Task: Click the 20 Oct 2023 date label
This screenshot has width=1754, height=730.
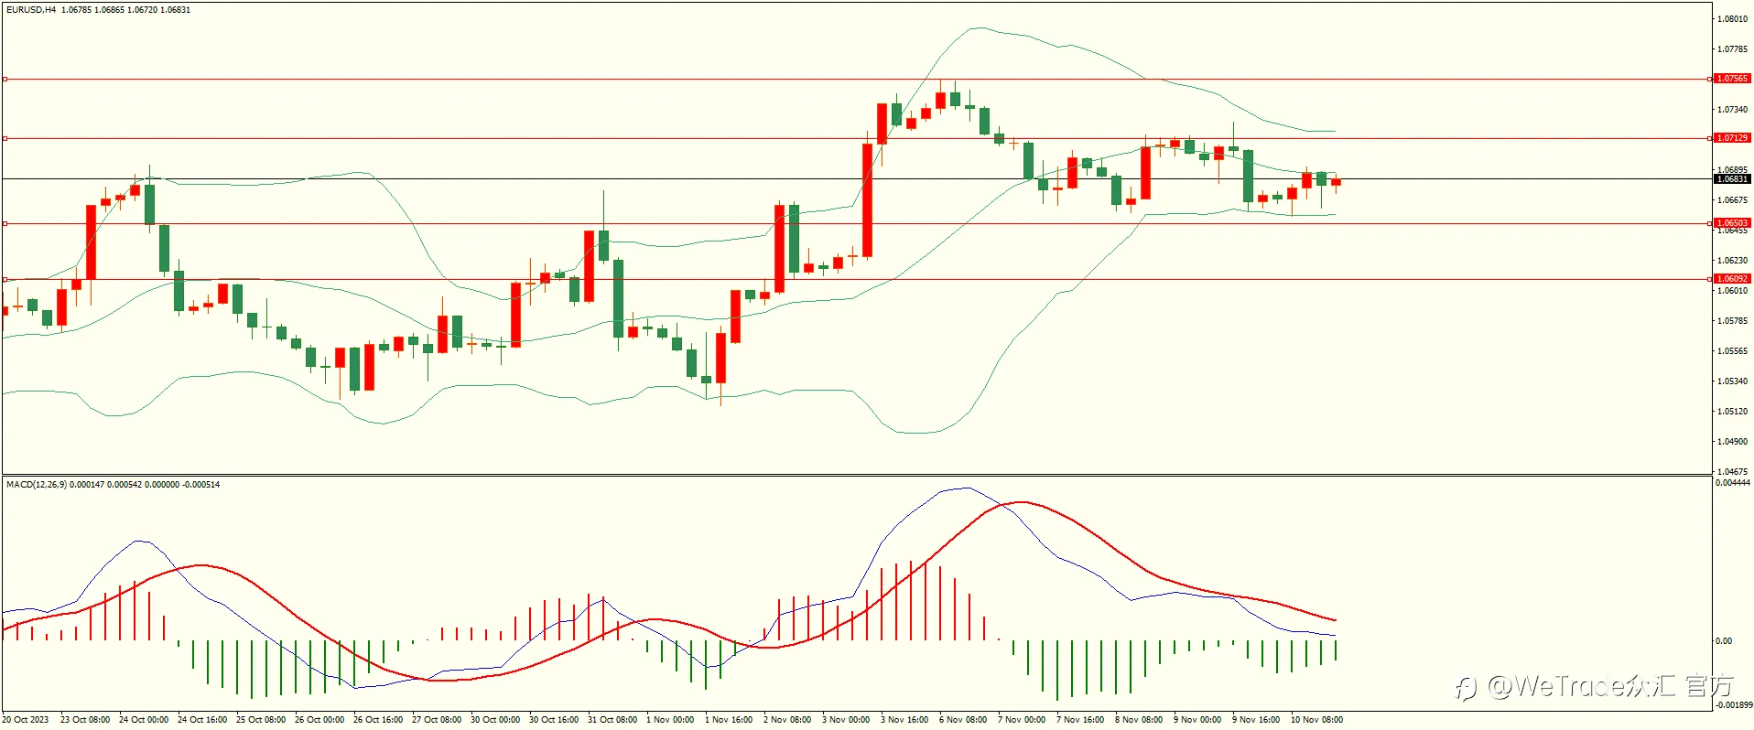Action: pos(26,720)
